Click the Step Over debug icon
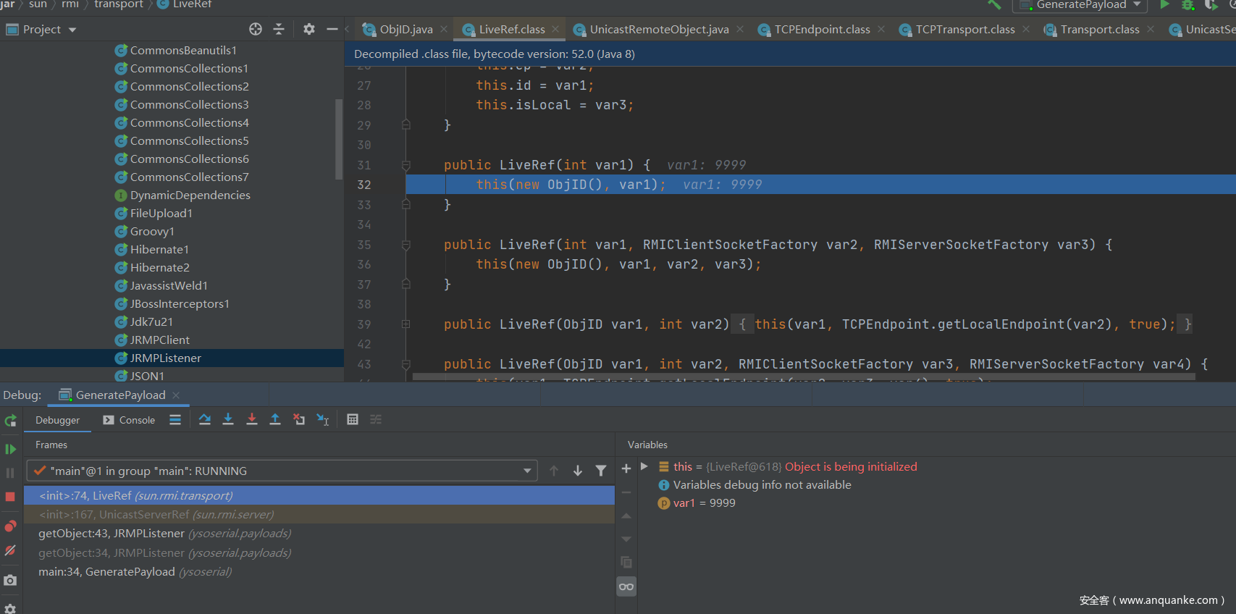This screenshot has height=614, width=1236. [x=205, y=419]
